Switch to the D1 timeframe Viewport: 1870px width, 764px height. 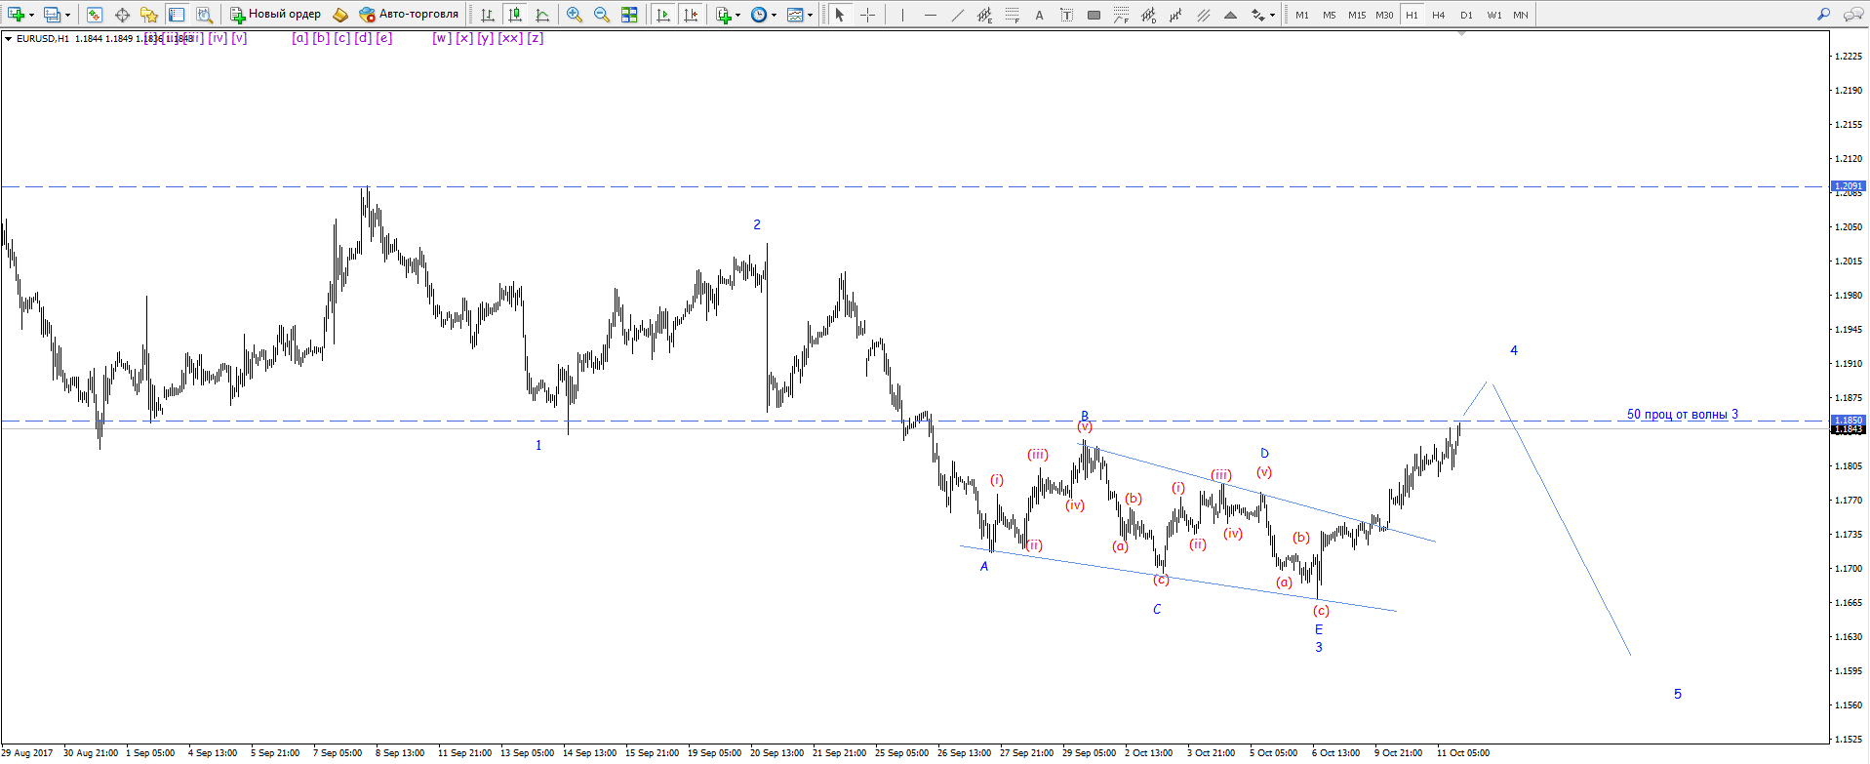[x=1466, y=15]
